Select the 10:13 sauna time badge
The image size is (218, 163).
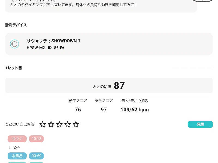[37, 139]
